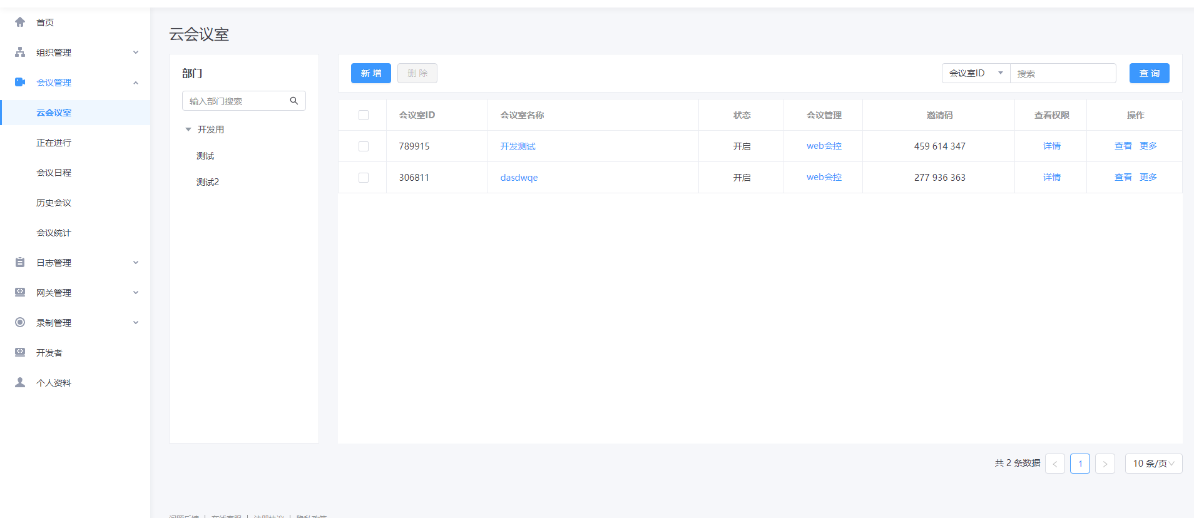Select the 开发用 department label

pos(211,129)
